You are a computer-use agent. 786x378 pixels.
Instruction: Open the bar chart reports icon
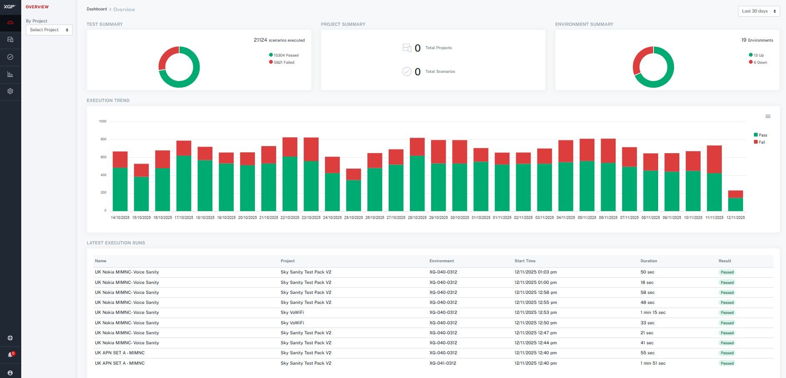(x=10, y=74)
